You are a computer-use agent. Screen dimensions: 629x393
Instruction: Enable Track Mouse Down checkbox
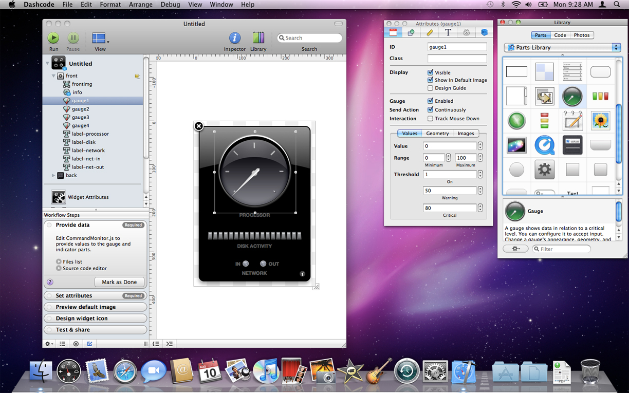click(x=430, y=118)
